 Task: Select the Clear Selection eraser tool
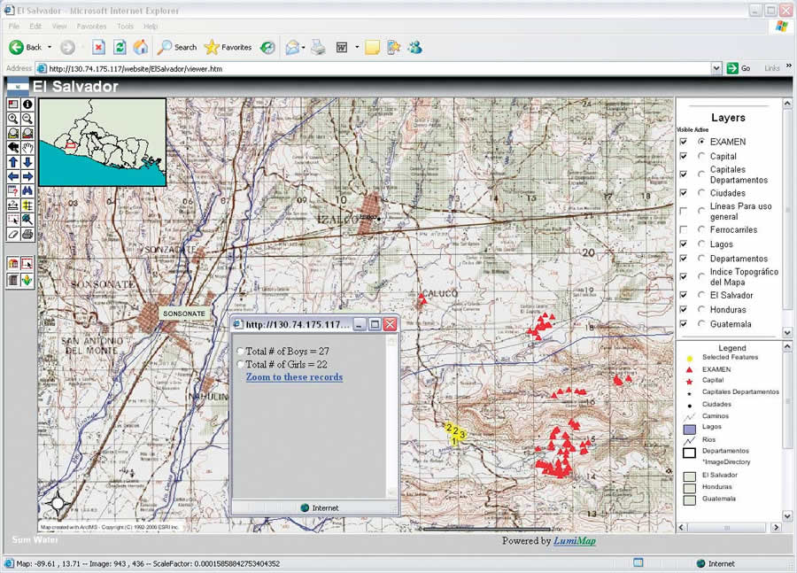pyautogui.click(x=13, y=234)
